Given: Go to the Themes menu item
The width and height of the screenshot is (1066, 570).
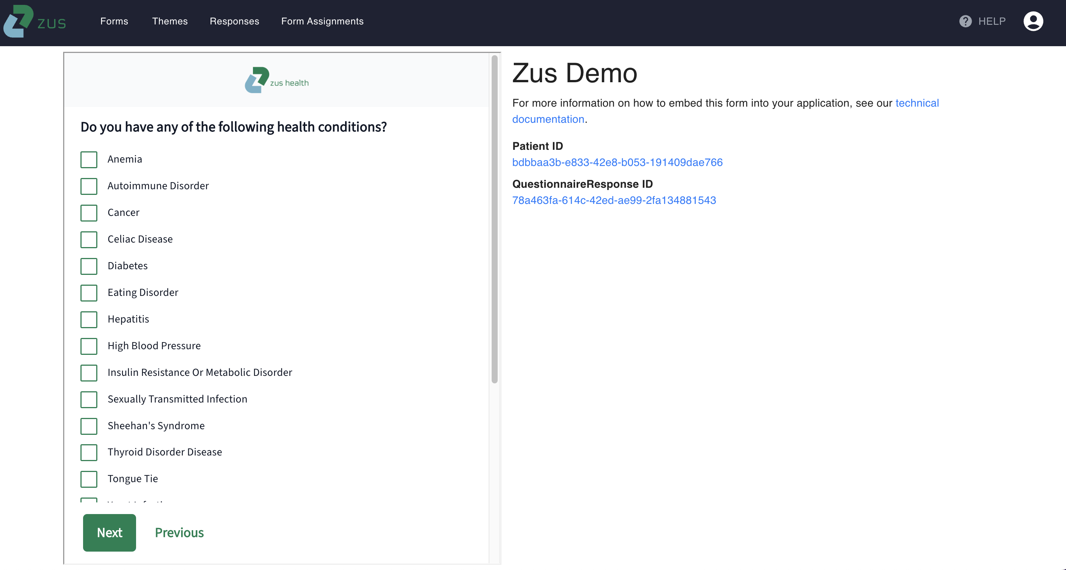Looking at the screenshot, I should point(170,21).
